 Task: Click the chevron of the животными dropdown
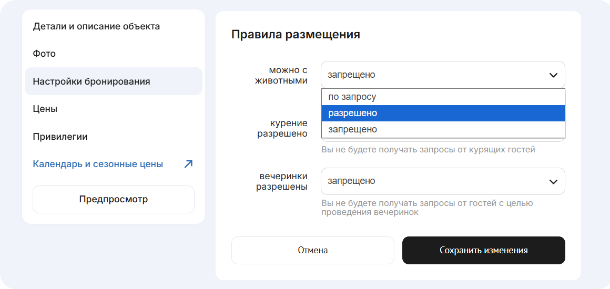(x=553, y=75)
